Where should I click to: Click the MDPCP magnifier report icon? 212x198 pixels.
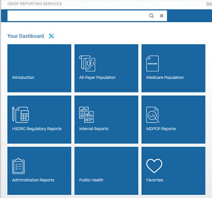153,115
